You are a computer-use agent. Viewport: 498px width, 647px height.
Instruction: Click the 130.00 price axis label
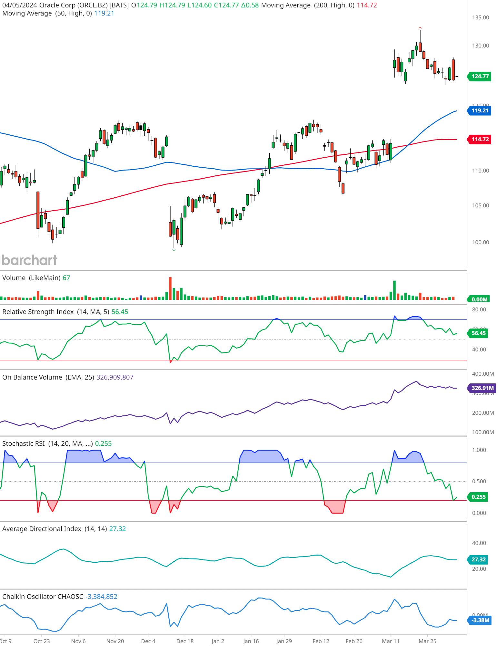[481, 46]
